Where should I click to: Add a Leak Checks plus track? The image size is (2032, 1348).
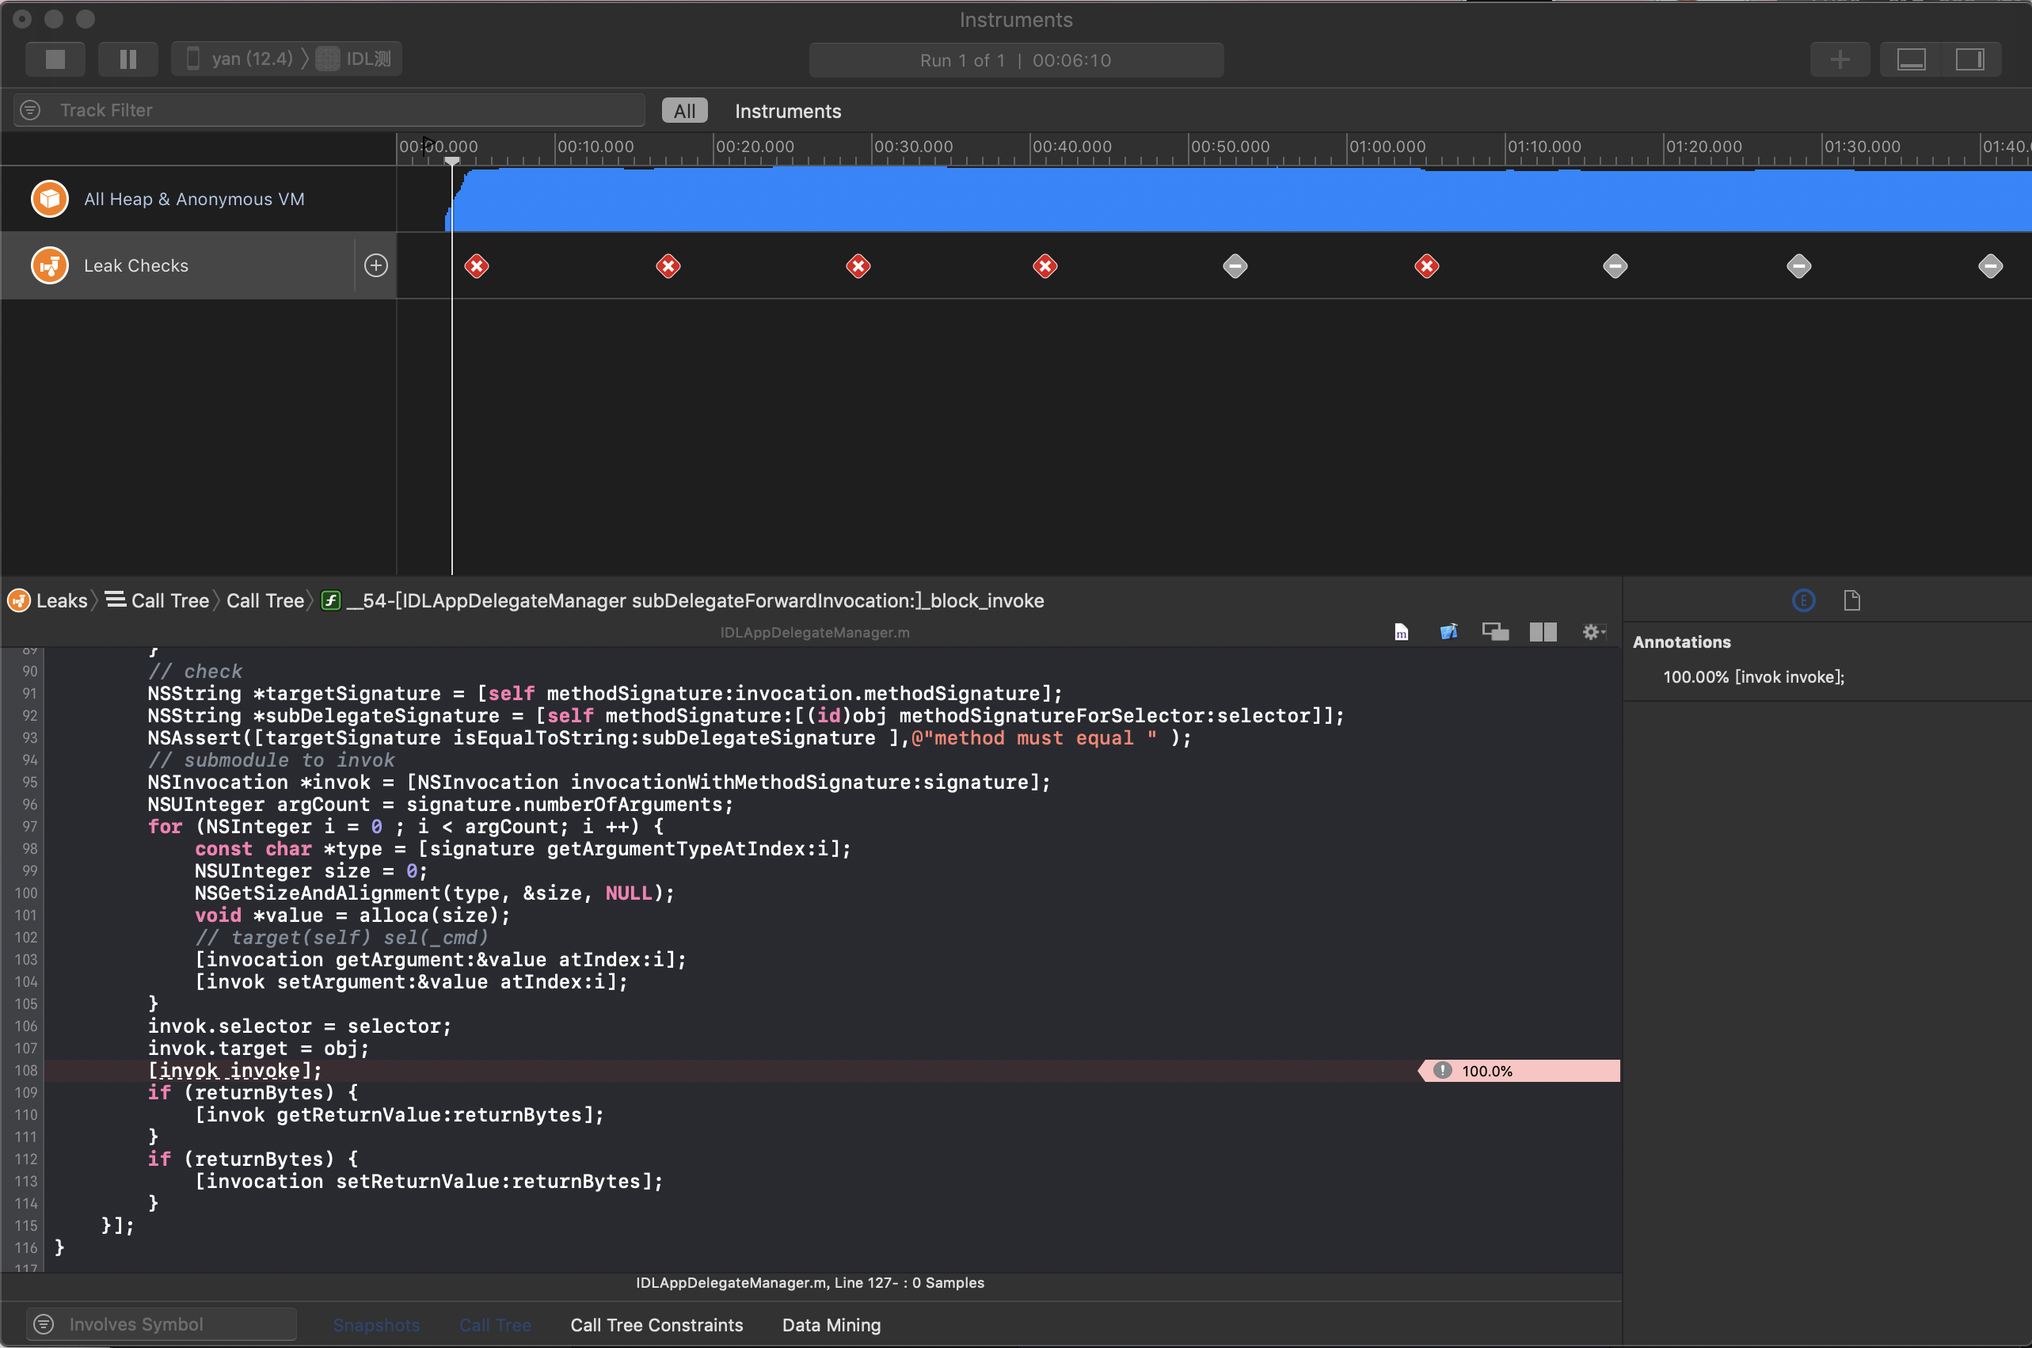375,265
